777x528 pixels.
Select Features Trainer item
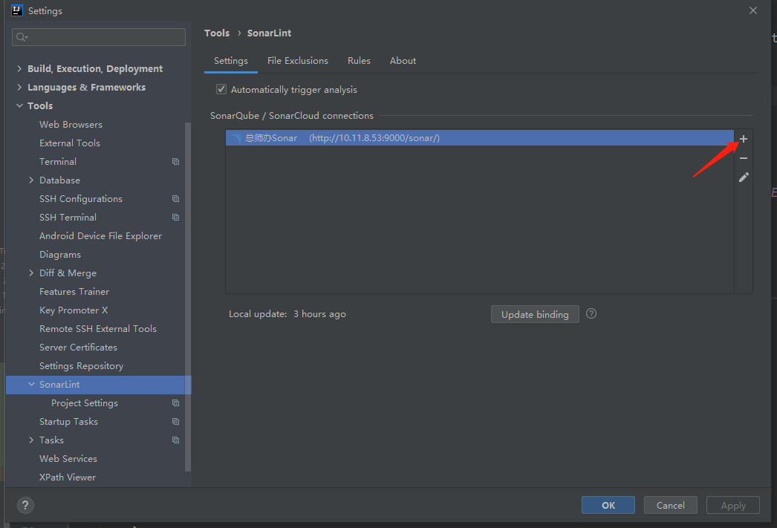[x=74, y=292]
